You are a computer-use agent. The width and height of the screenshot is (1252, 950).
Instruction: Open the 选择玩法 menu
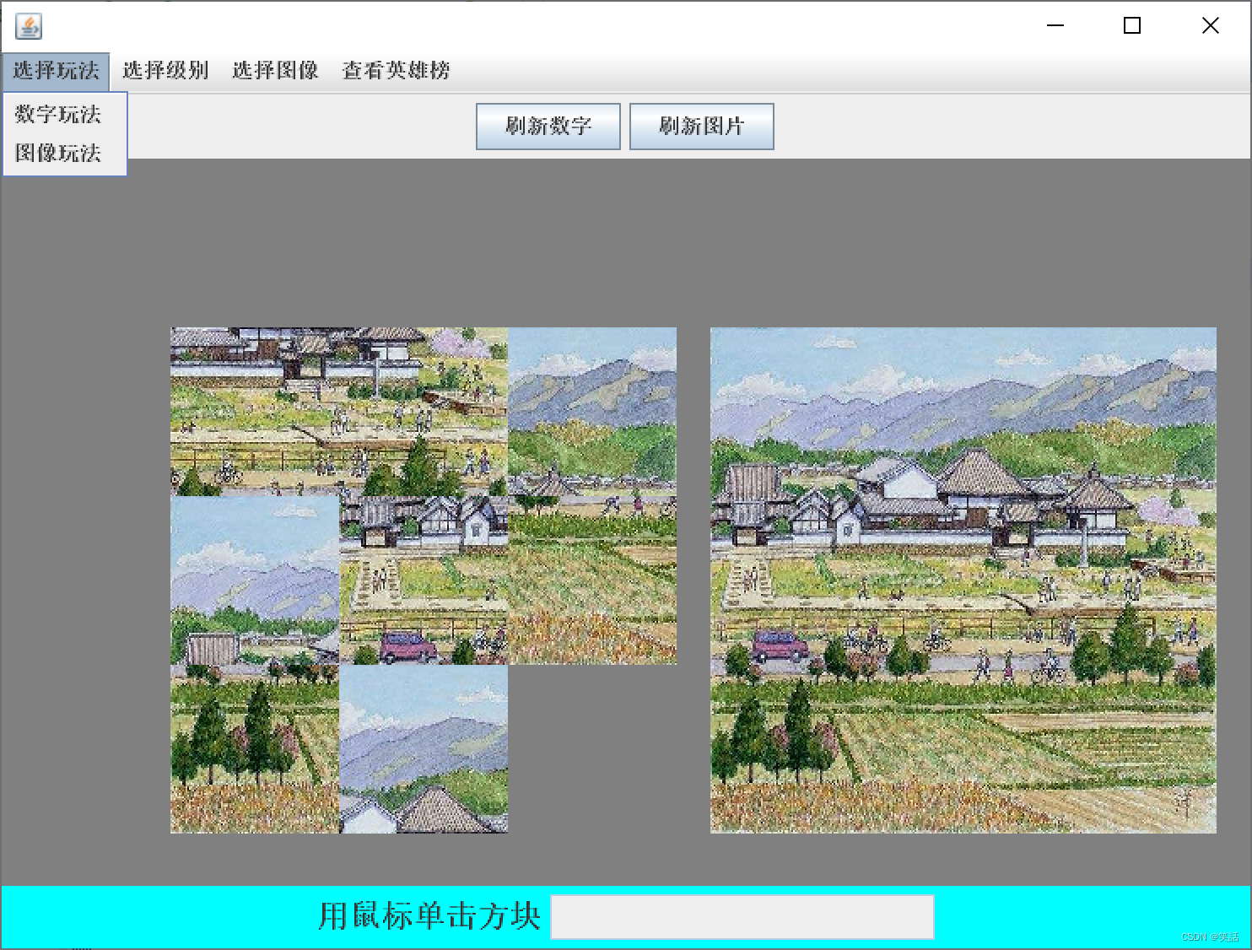(x=56, y=71)
